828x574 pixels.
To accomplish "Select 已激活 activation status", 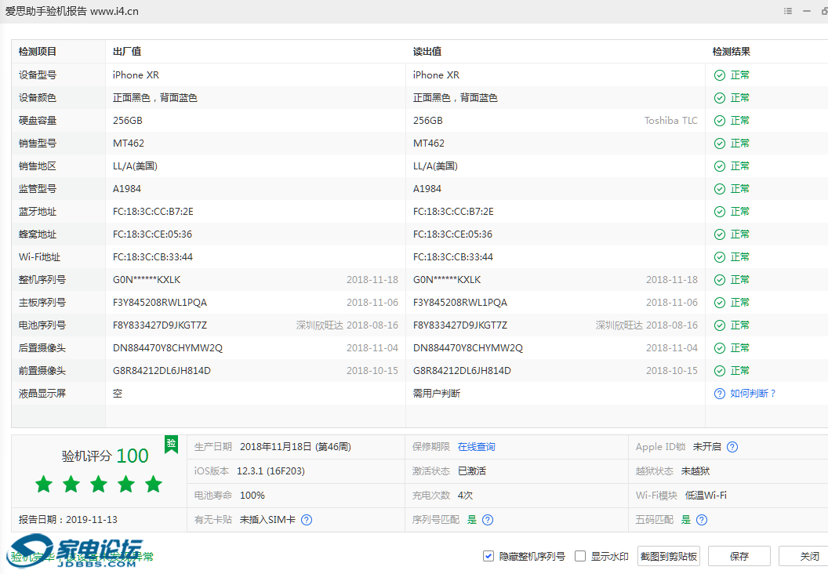I will tap(471, 471).
